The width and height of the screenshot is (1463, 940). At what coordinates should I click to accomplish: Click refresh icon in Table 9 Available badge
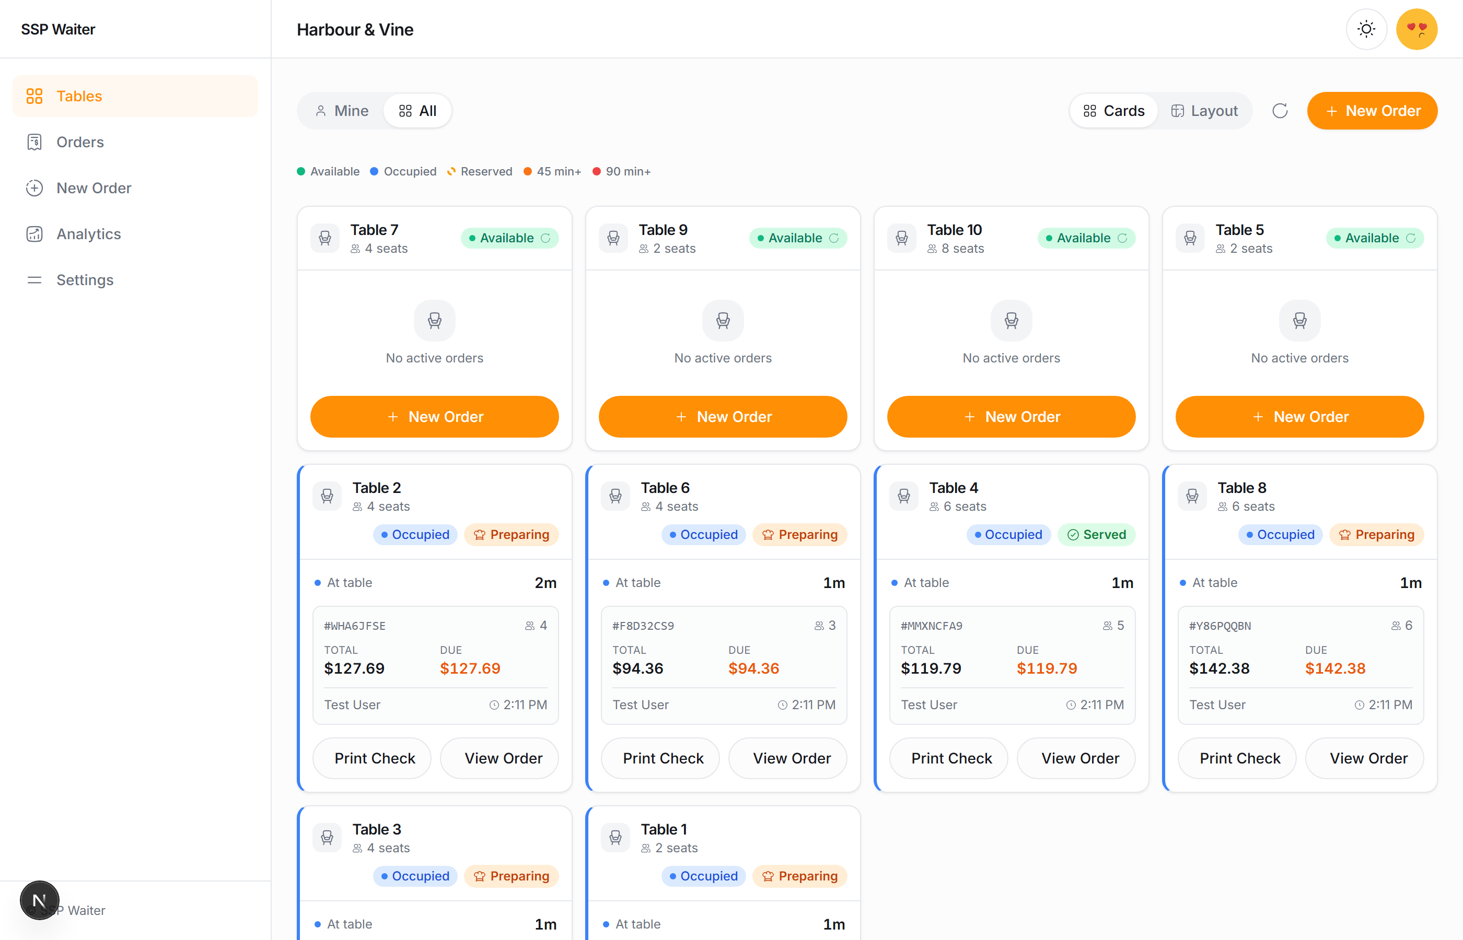point(834,238)
